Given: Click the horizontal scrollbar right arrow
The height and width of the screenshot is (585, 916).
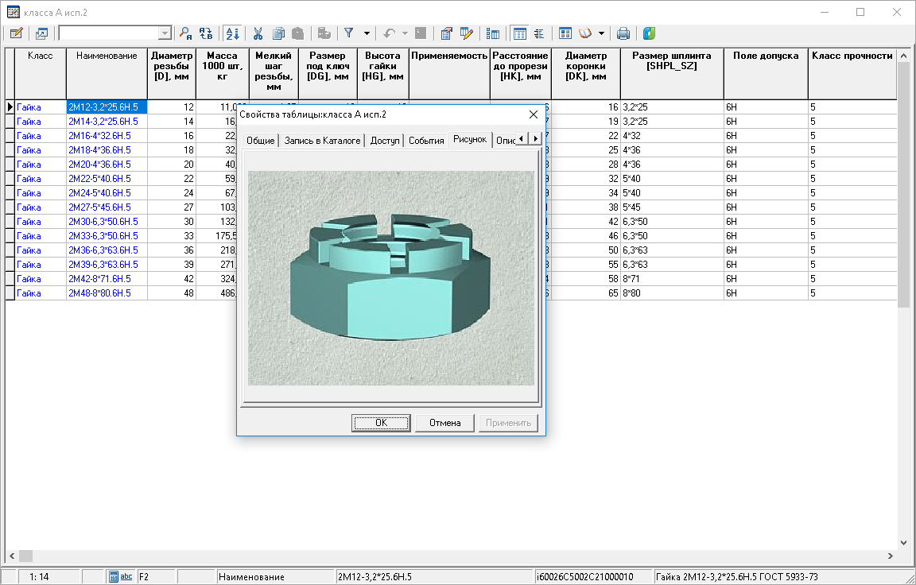Looking at the screenshot, I should pos(891,556).
